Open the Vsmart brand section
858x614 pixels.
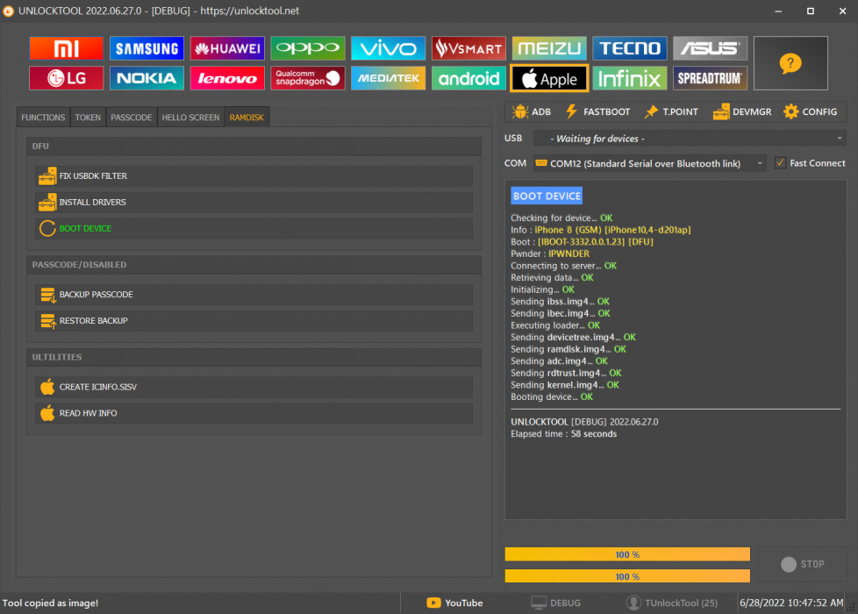click(468, 48)
